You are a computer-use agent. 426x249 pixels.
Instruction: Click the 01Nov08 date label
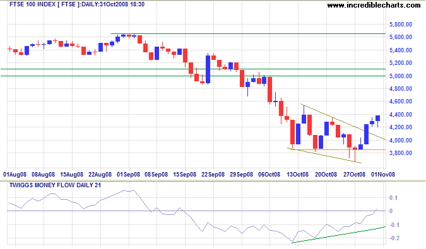pyautogui.click(x=383, y=175)
